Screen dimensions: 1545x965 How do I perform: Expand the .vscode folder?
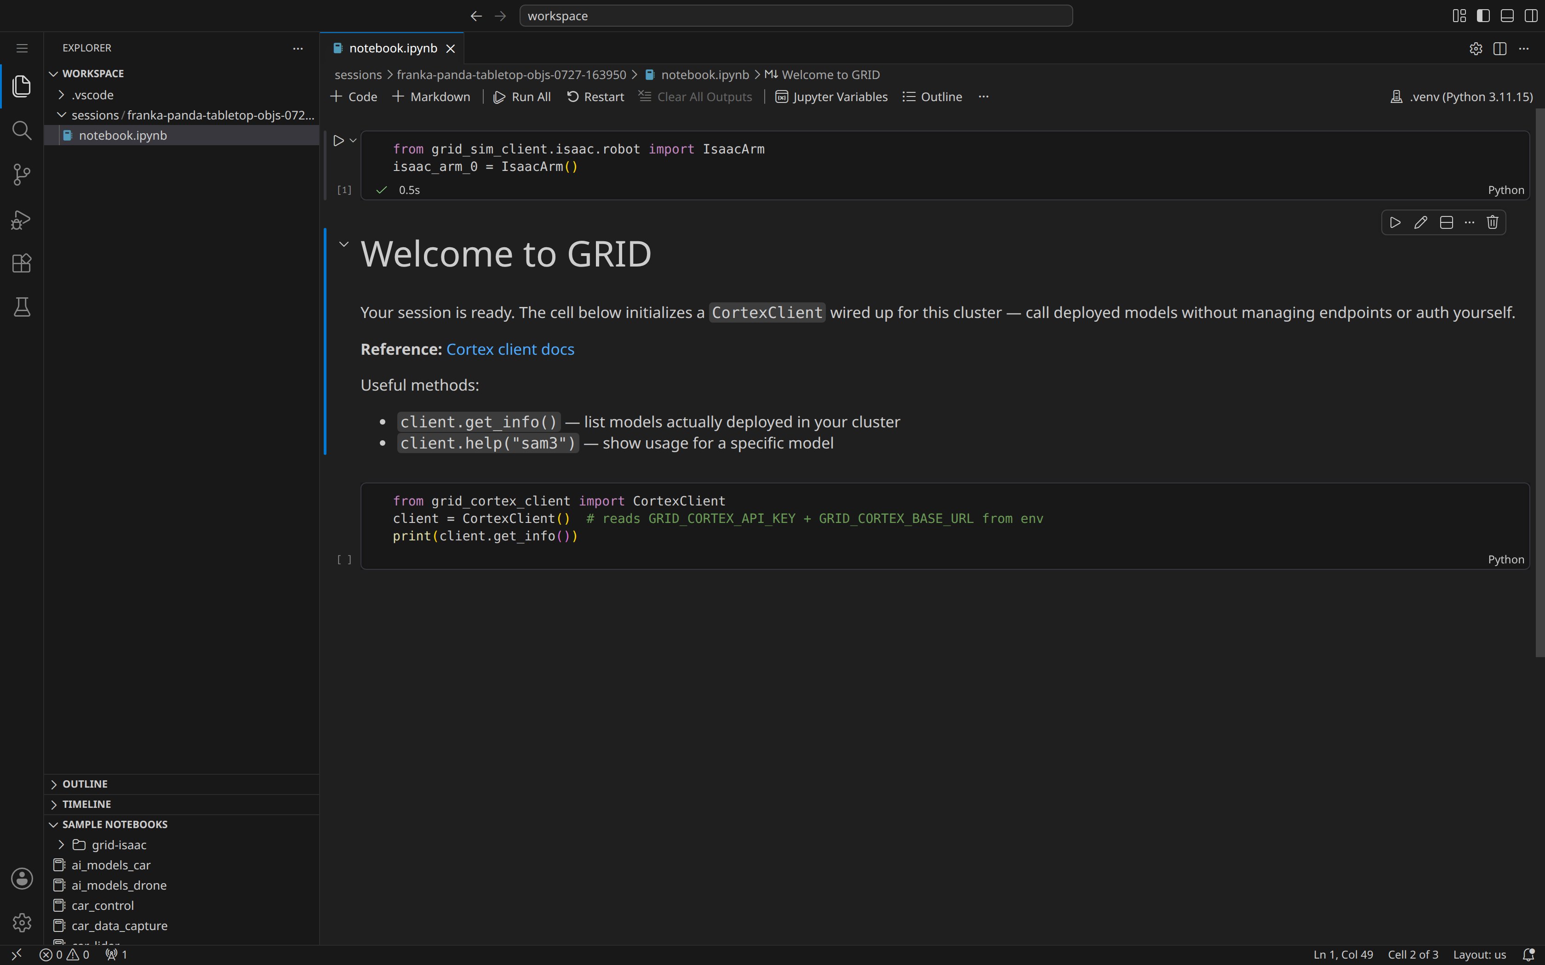point(181,95)
